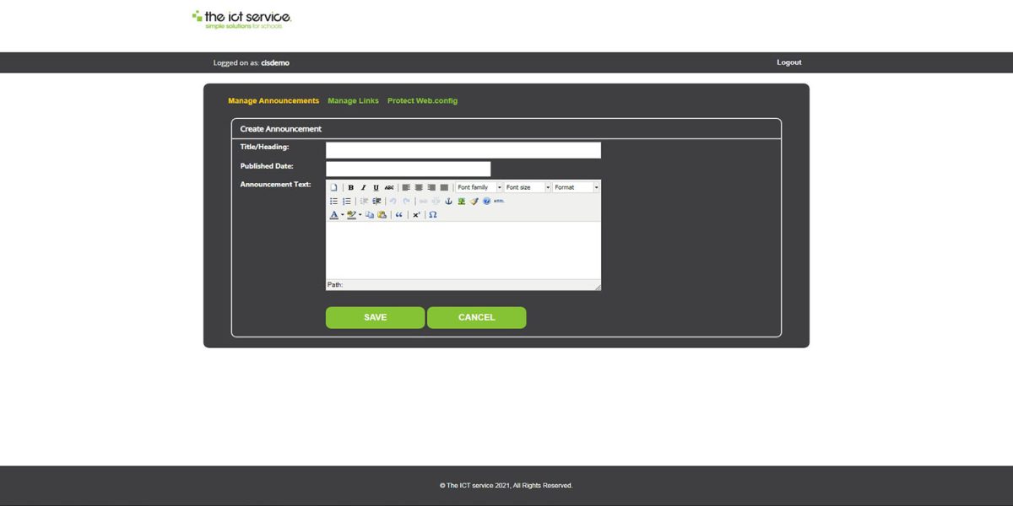Toggle superscript formatting

click(x=415, y=216)
